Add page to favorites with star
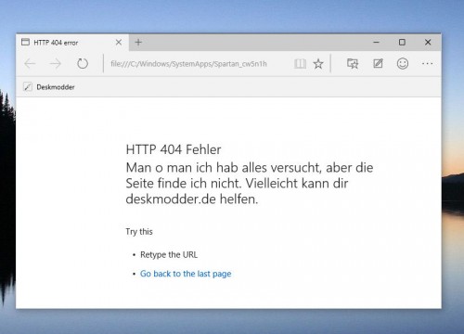This screenshot has height=334, width=464. tap(318, 64)
